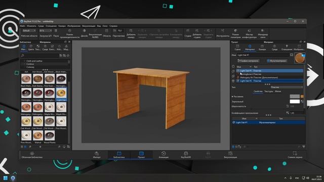Click the texture icon beside Зеркальный
Screen dimensions: 324x182
pyautogui.click(x=302, y=102)
